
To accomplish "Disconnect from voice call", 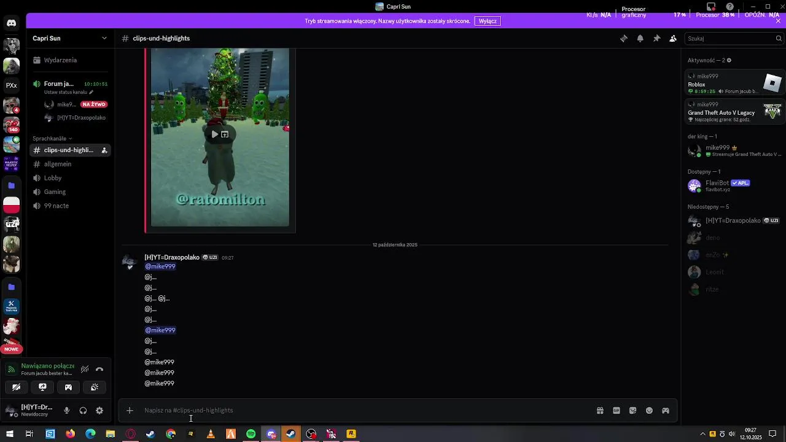I will [x=99, y=369].
